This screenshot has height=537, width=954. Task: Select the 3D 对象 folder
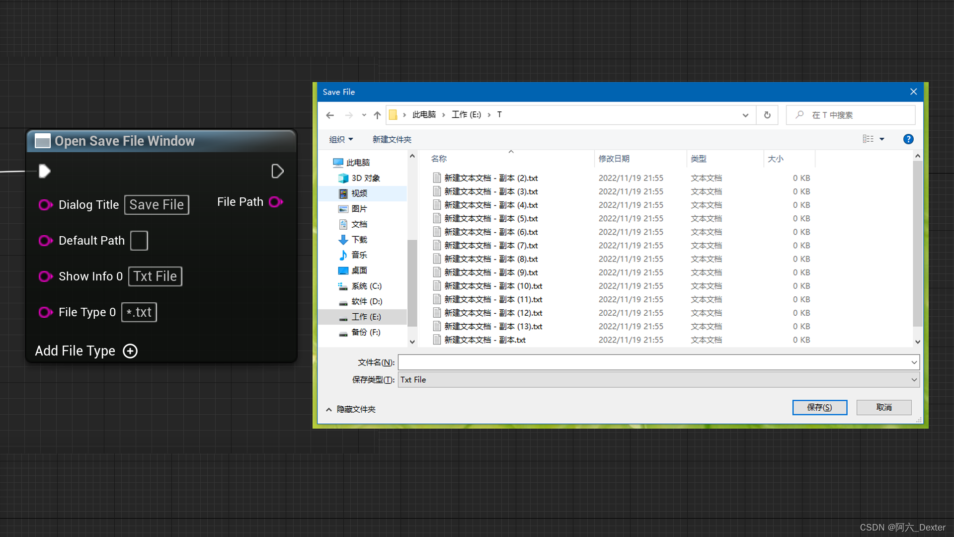click(365, 178)
